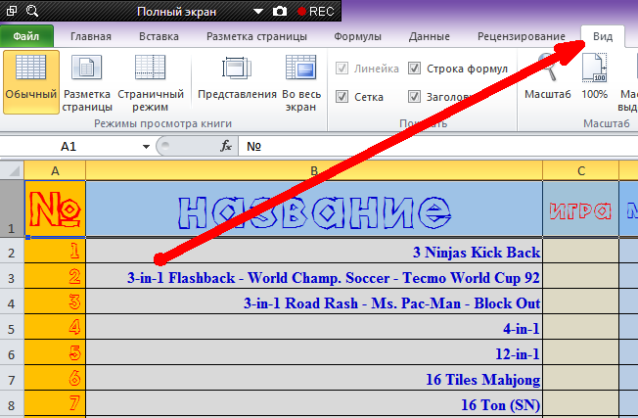Select row 3 header
The image size is (638, 418).
(12, 276)
